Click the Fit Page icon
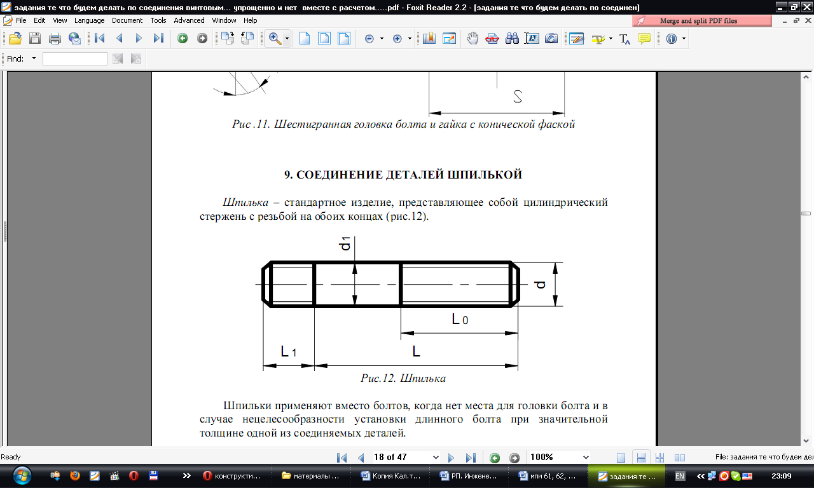814x488 pixels. (324, 39)
